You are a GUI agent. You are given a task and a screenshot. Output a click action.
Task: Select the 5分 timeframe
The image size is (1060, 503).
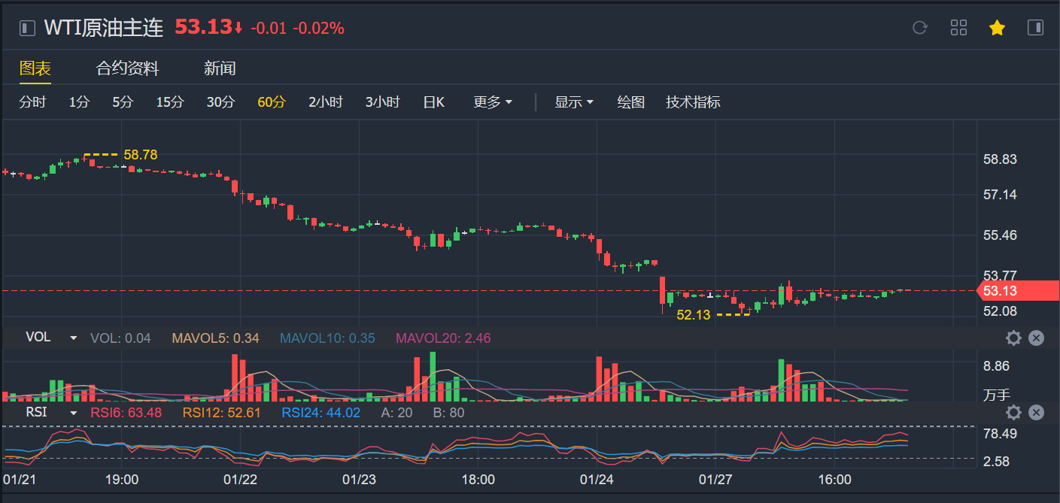123,102
